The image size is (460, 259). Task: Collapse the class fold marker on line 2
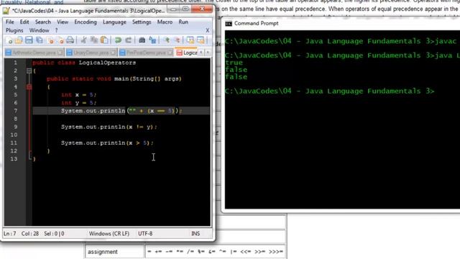29,71
